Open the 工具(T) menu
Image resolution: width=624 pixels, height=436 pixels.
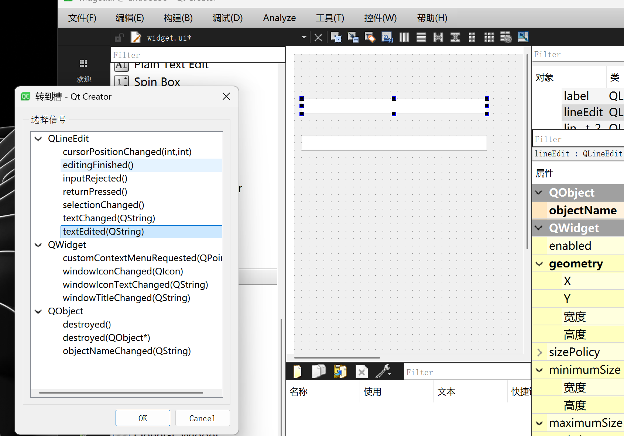coord(330,18)
